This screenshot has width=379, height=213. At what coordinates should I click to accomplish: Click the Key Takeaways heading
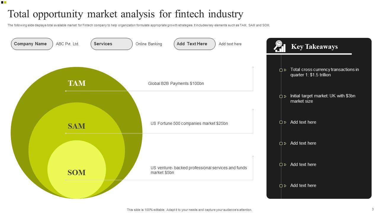(314, 46)
